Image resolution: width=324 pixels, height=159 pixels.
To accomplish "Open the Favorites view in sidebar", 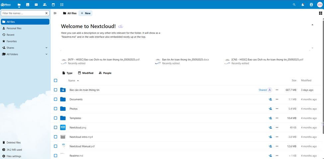I will click(12, 41).
